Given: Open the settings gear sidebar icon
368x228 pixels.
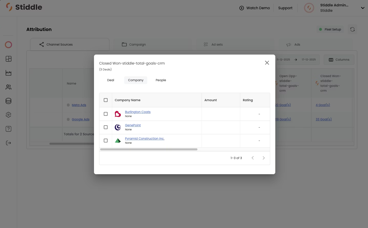Looking at the screenshot, I should click(8, 115).
